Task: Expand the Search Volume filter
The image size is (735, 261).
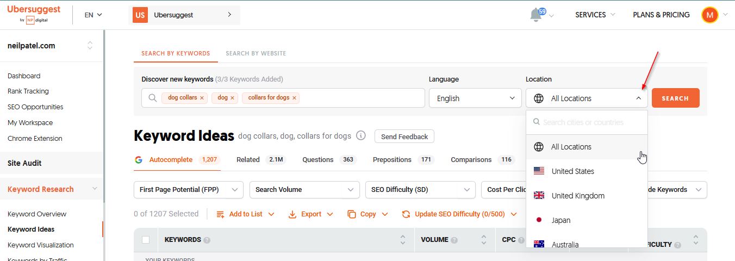Action: [x=304, y=190]
